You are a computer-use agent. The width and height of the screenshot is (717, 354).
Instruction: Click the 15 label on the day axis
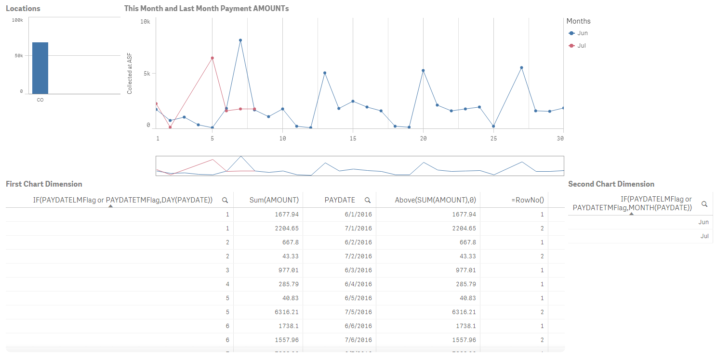[353, 139]
